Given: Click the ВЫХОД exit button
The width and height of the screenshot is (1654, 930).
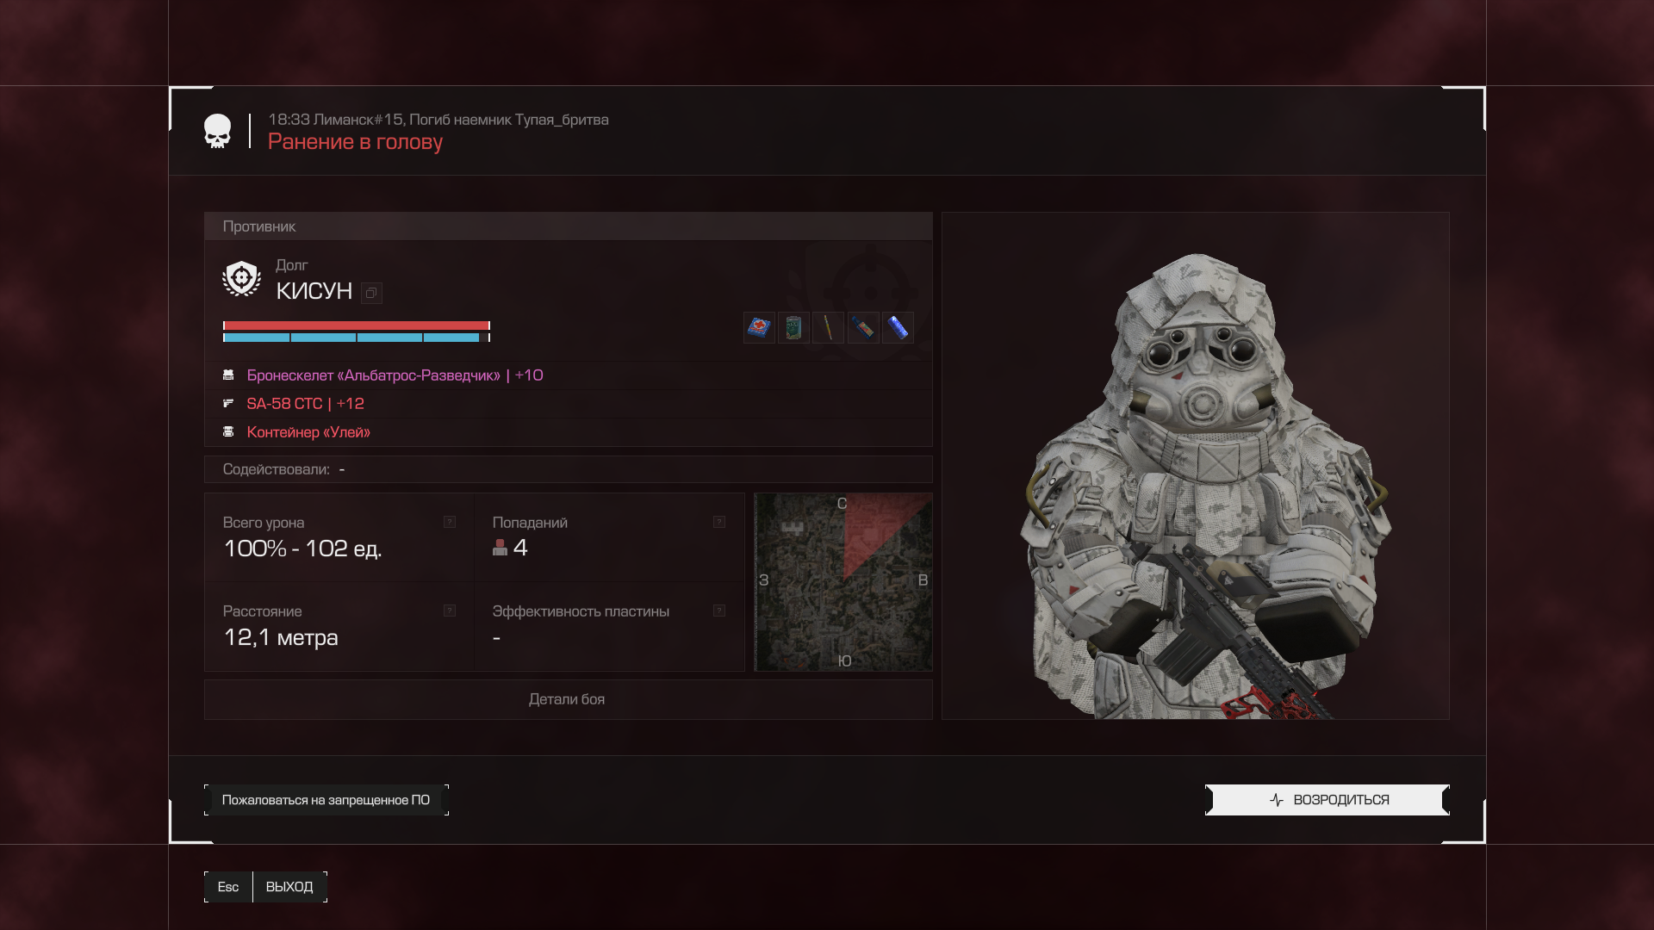Looking at the screenshot, I should point(289,887).
